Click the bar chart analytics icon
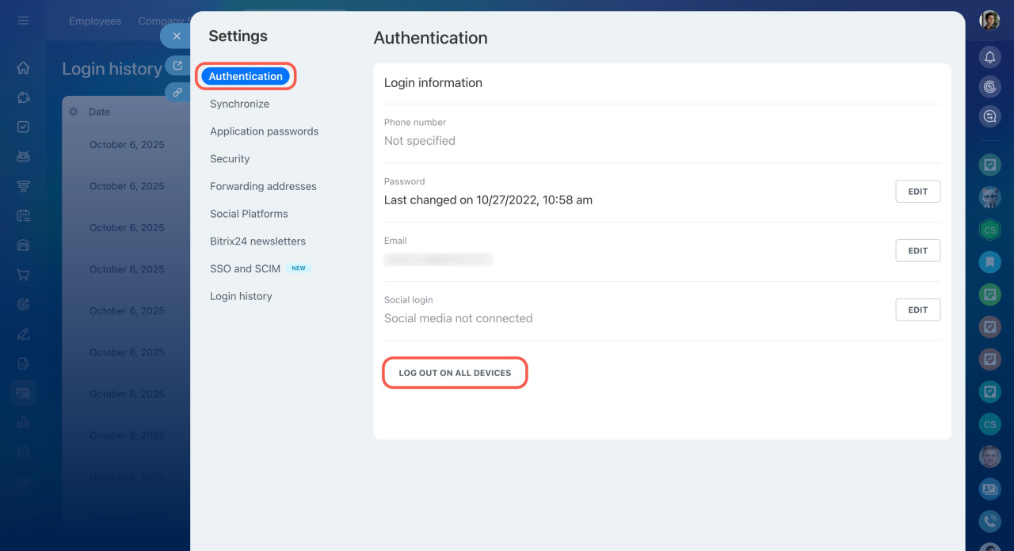Viewport: 1014px width, 551px height. coord(23,423)
